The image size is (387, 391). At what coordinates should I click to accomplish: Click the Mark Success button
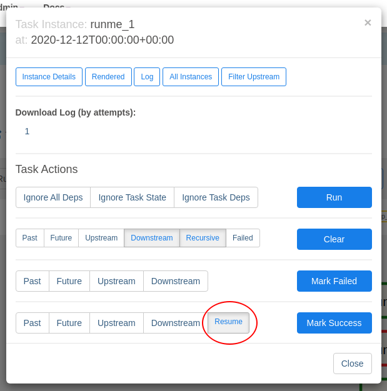[x=334, y=323]
